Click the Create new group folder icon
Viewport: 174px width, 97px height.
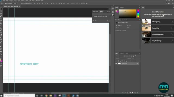click(x=133, y=93)
